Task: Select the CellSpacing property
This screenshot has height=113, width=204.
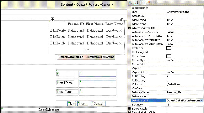Action: tap(138, 80)
